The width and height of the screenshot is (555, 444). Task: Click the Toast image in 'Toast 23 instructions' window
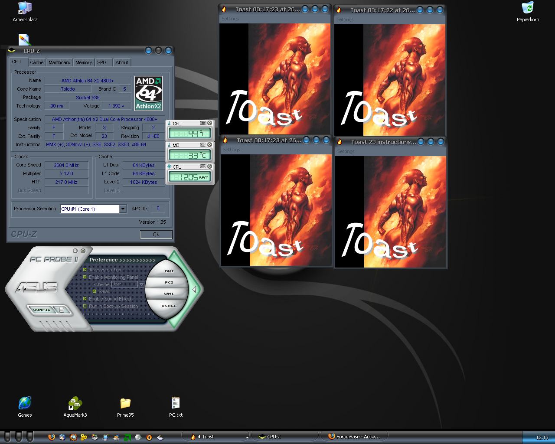coord(390,212)
